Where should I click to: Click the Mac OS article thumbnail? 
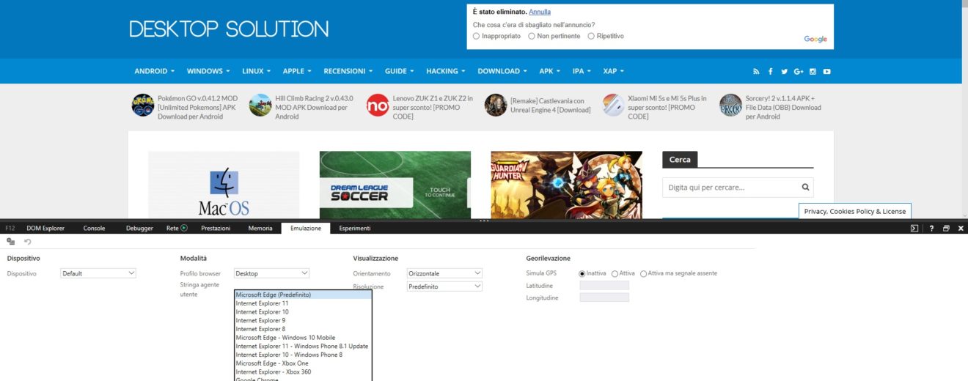224,185
